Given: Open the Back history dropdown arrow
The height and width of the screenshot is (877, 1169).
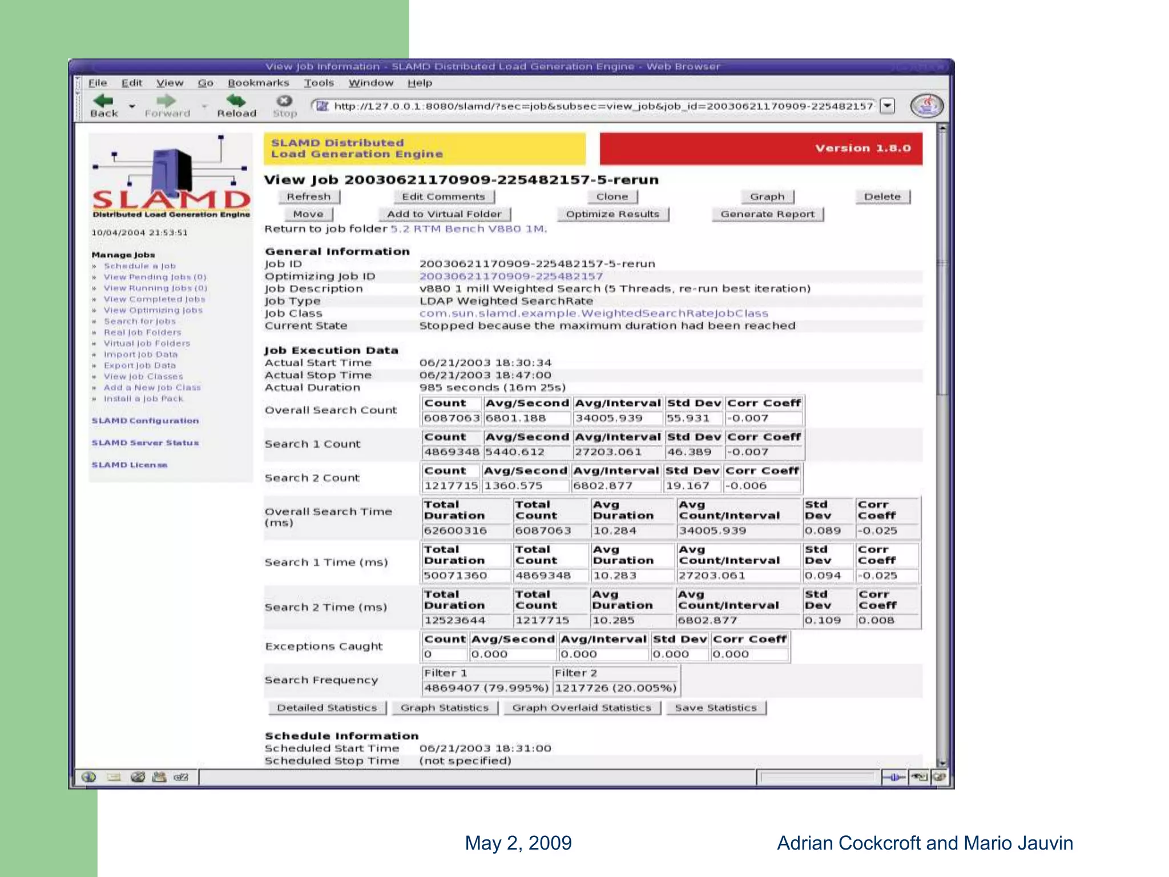Looking at the screenshot, I should (x=132, y=106).
